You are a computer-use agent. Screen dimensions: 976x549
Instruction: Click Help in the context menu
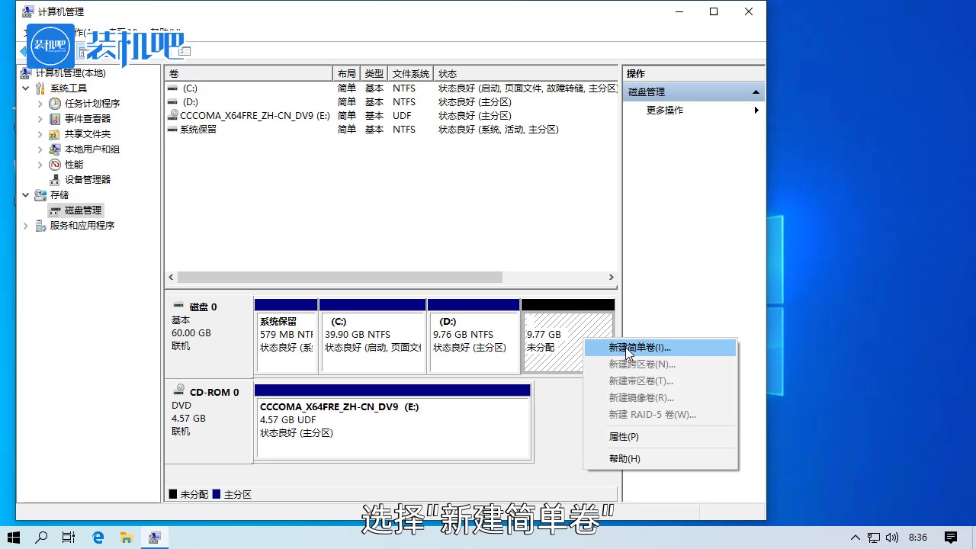point(624,459)
